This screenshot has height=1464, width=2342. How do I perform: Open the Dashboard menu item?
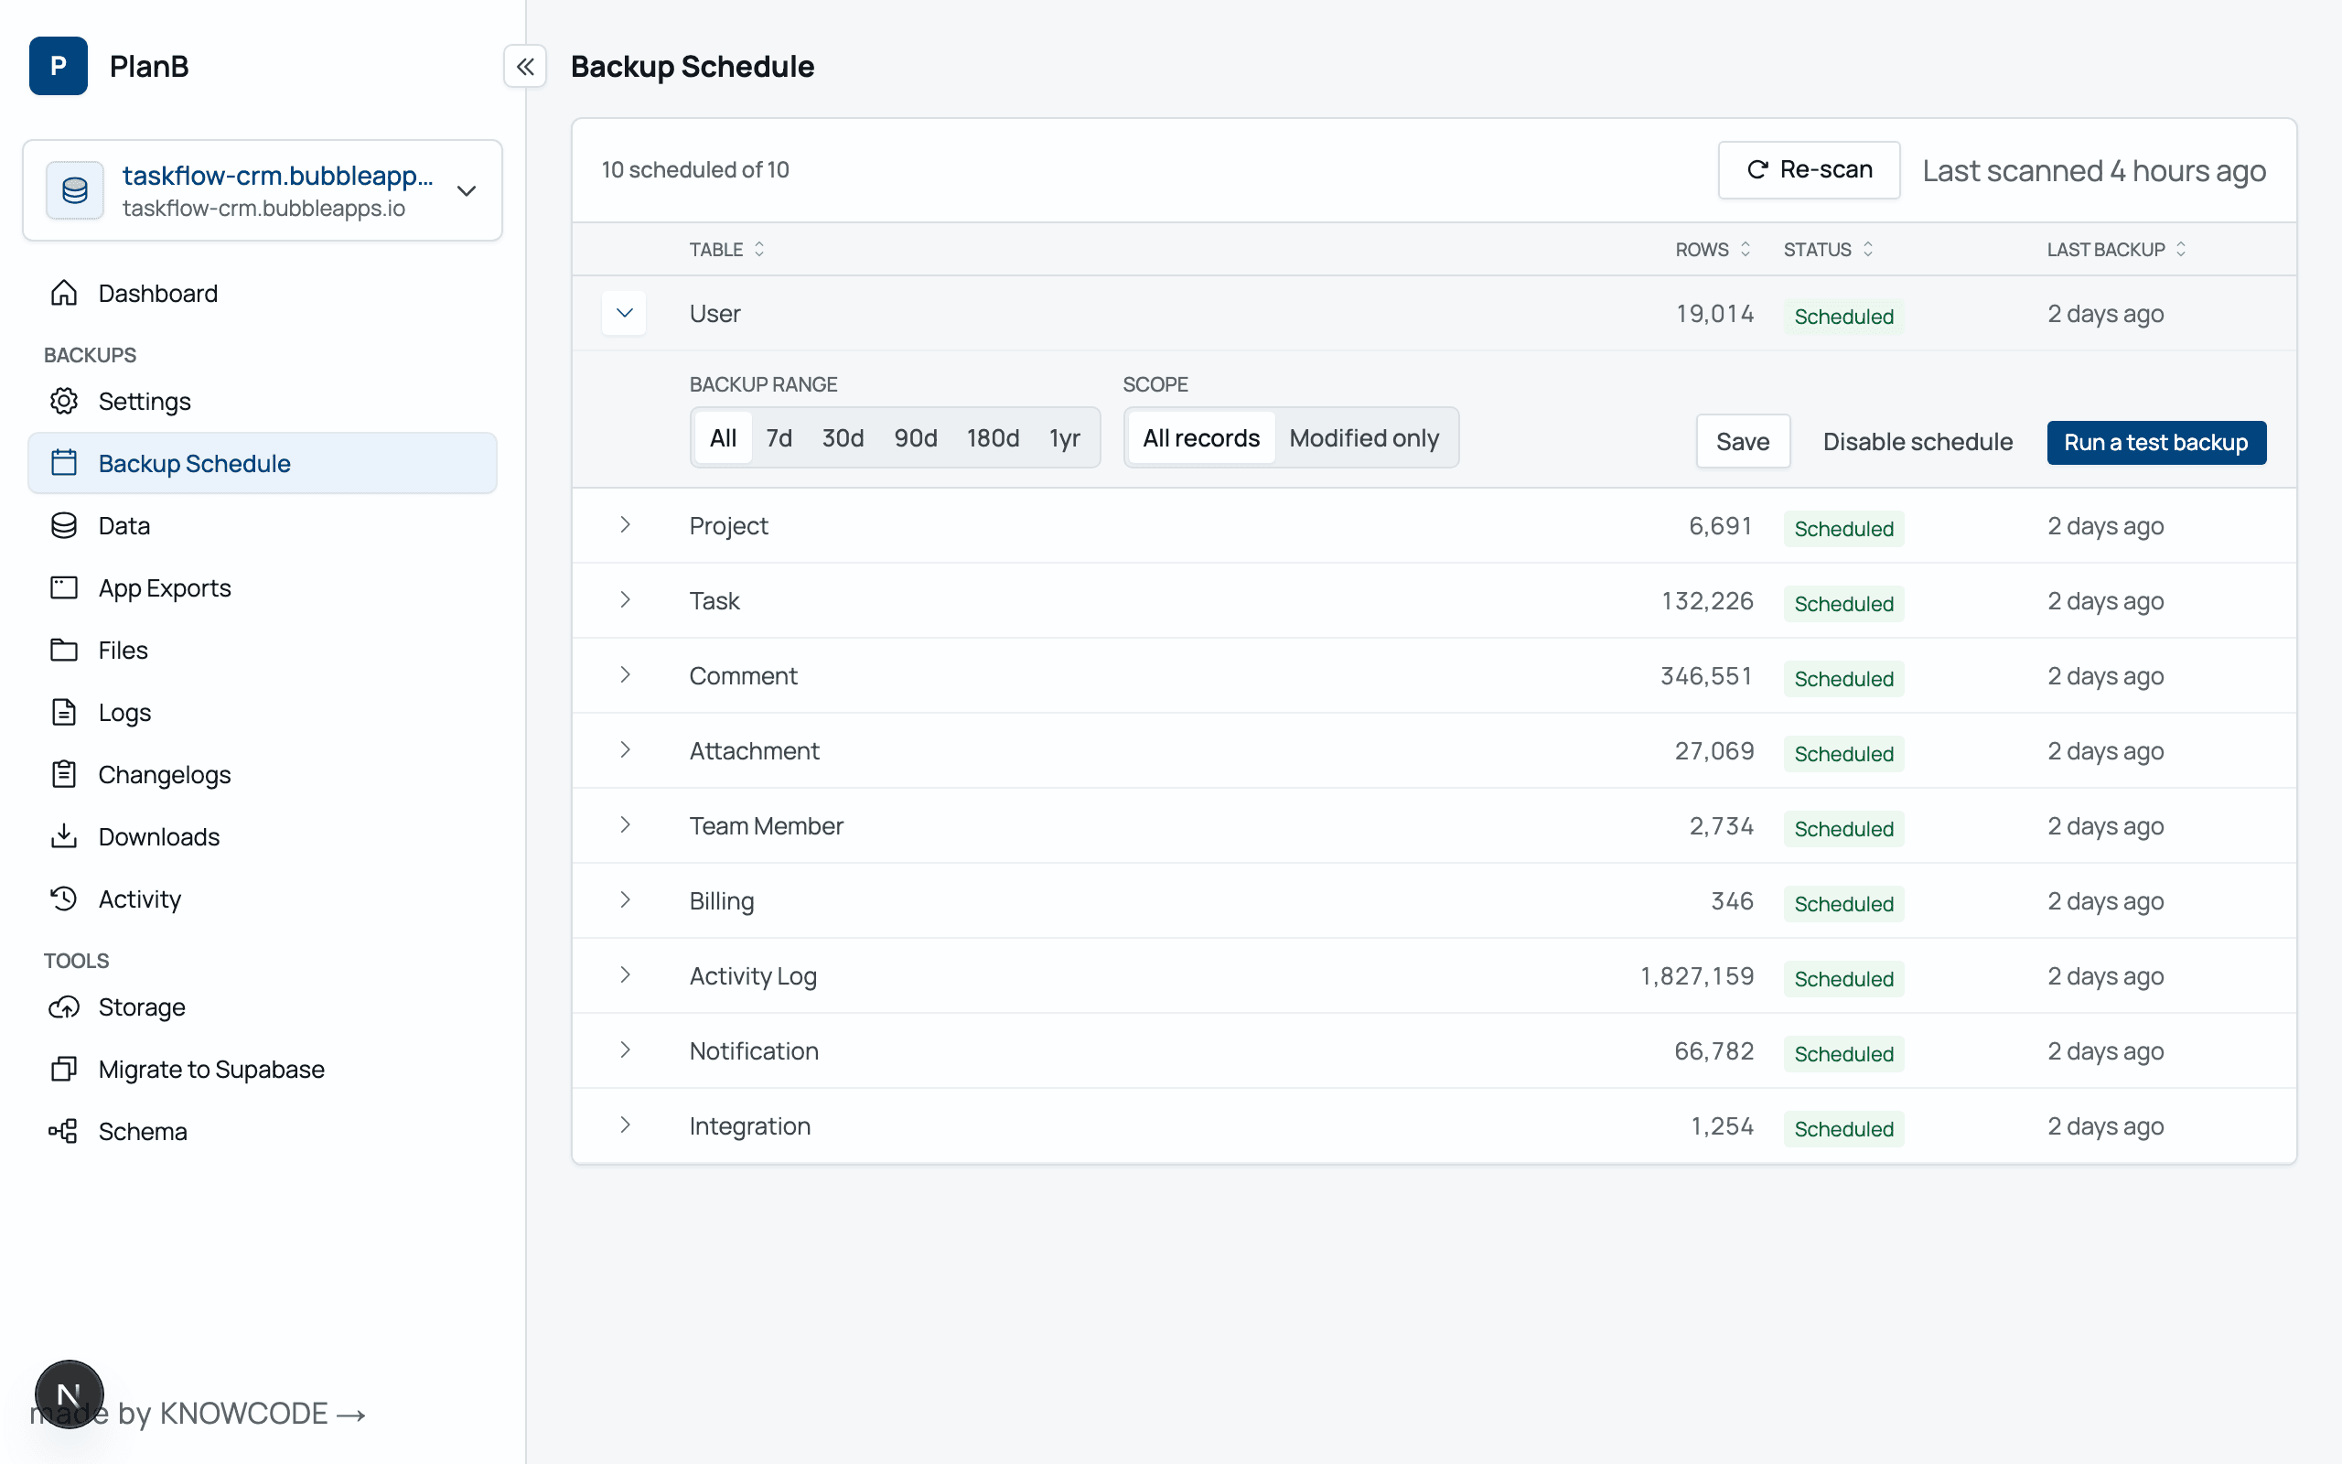(263, 293)
